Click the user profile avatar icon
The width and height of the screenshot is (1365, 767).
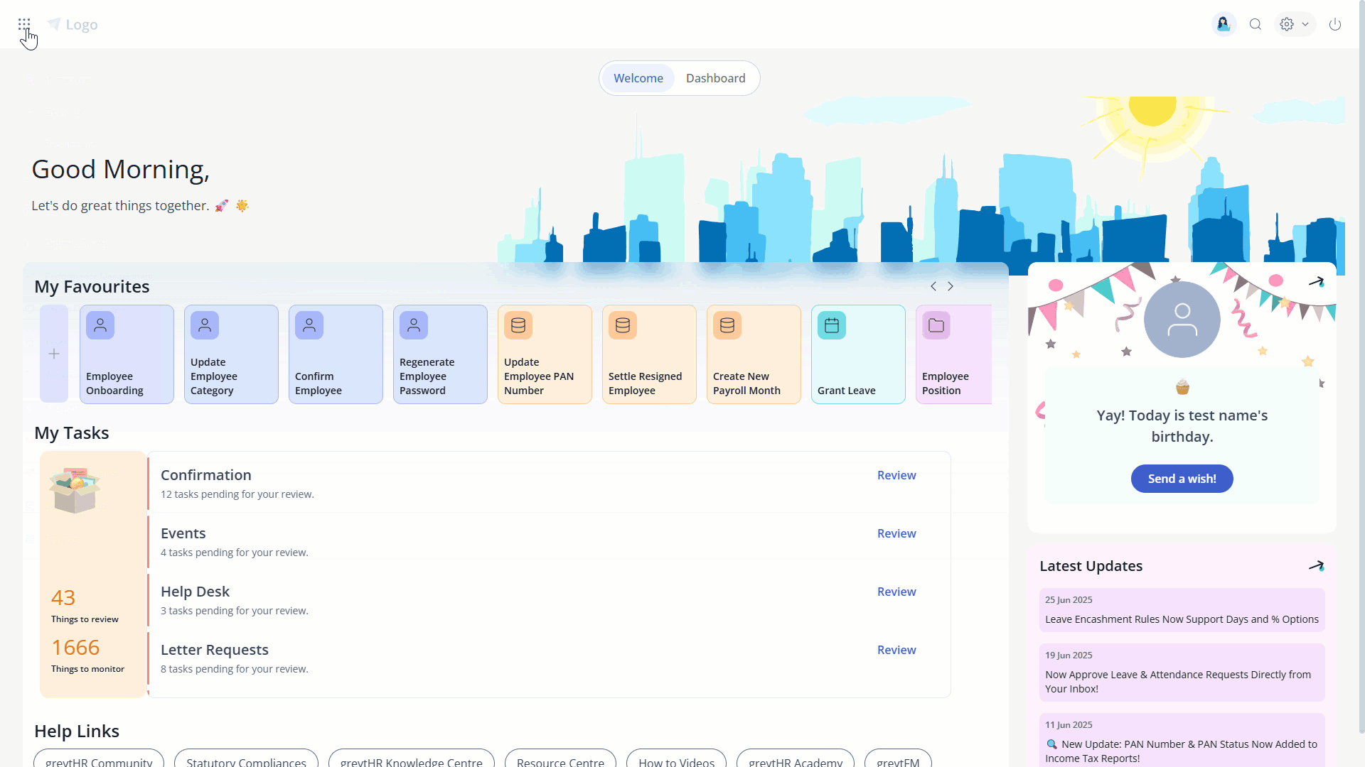tap(1224, 24)
